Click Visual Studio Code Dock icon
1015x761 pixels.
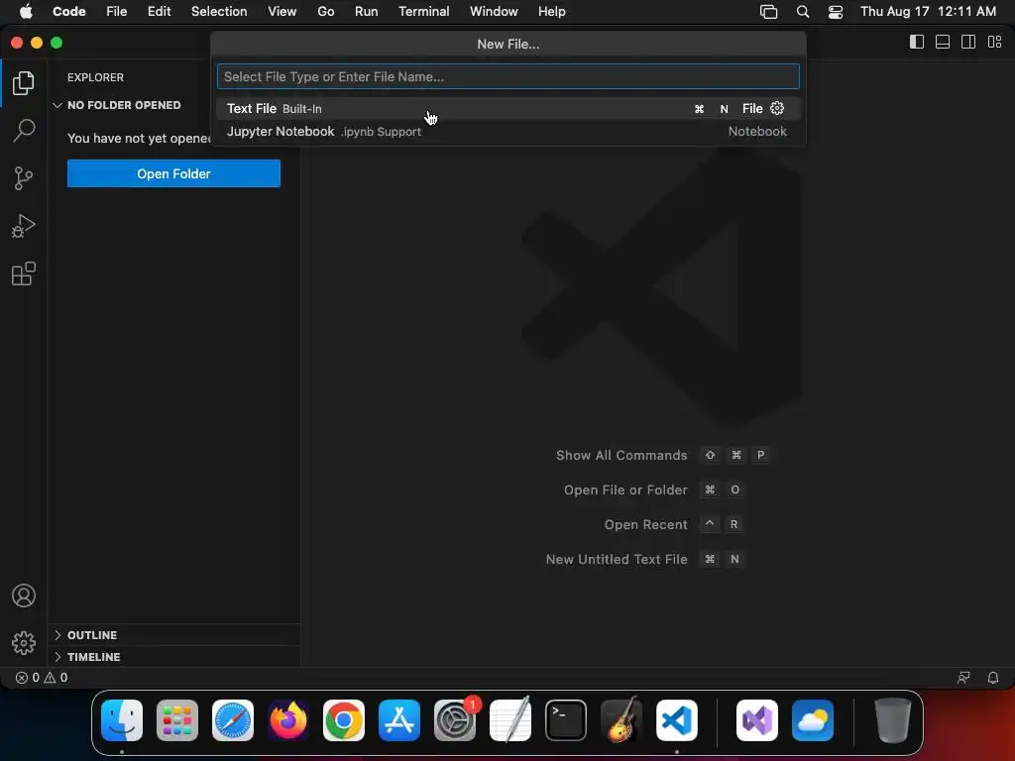(x=676, y=720)
